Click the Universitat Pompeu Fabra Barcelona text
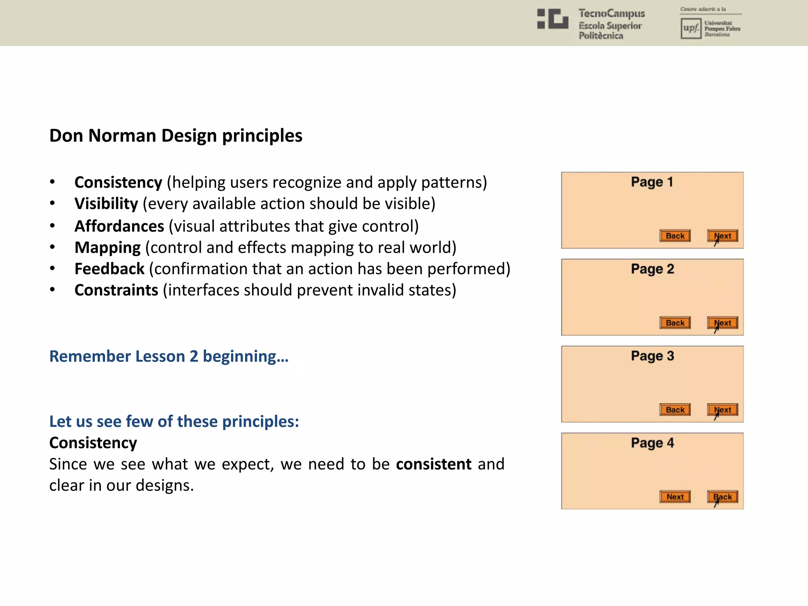Viewport: 808px width, 606px height. (722, 28)
